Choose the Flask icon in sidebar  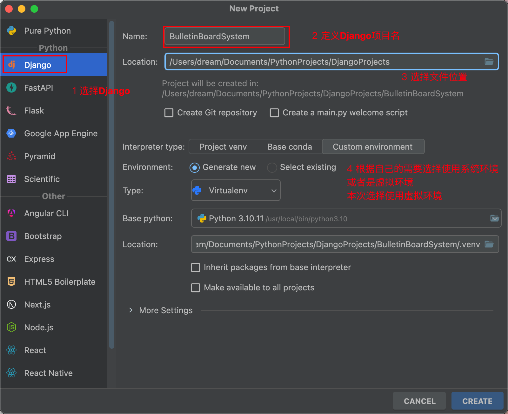click(x=11, y=110)
